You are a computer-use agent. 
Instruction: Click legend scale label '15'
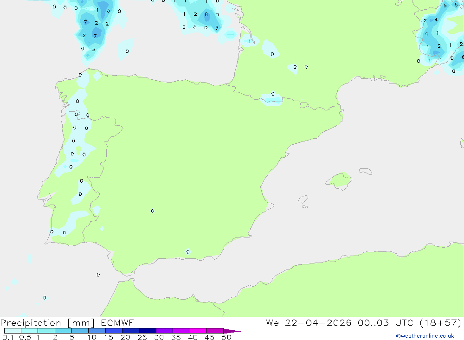pyautogui.click(x=108, y=337)
